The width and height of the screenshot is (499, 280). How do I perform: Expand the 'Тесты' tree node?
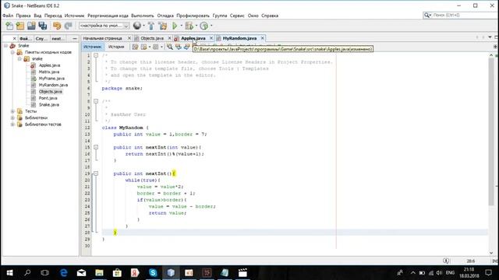click(12, 111)
